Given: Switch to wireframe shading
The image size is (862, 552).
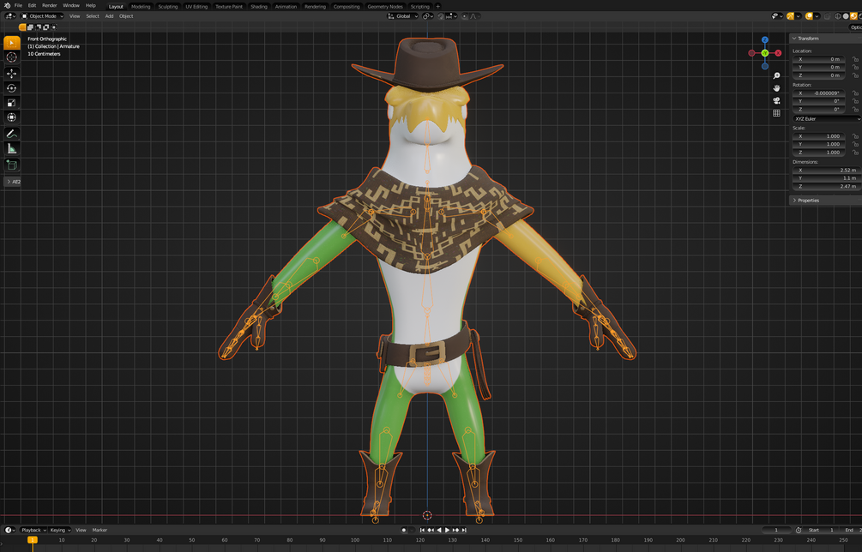Looking at the screenshot, I should tap(838, 16).
